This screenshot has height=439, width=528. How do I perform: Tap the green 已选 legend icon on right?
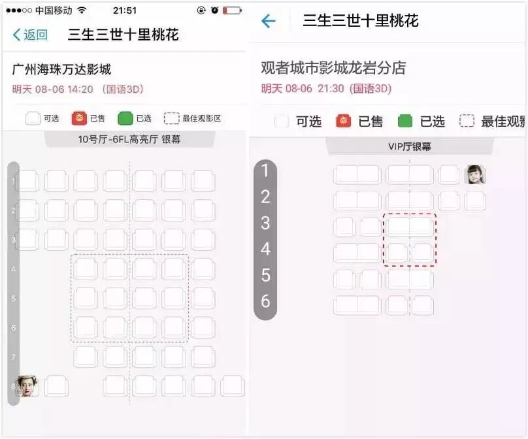pyautogui.click(x=405, y=122)
